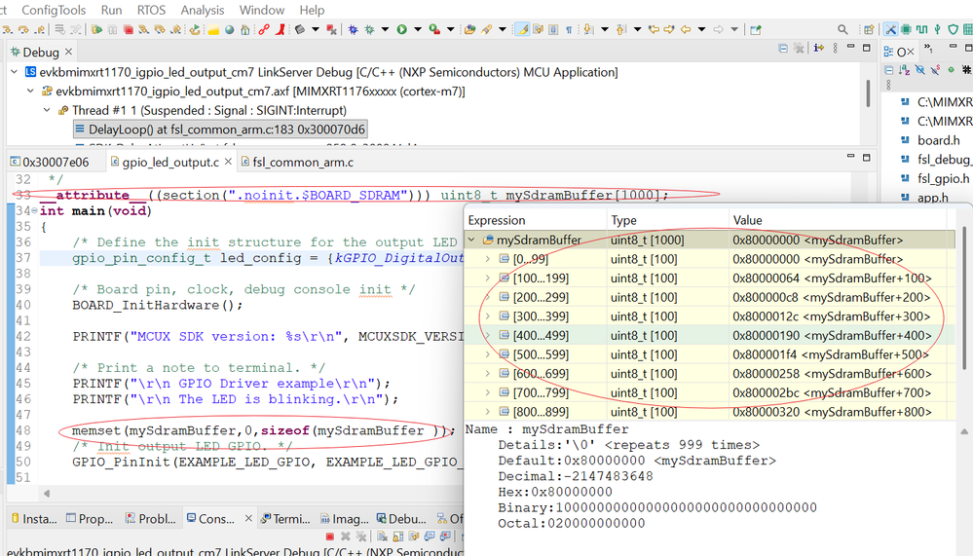Expand the [0...99] array range
This screenshot has width=973, height=556.
coord(488,259)
